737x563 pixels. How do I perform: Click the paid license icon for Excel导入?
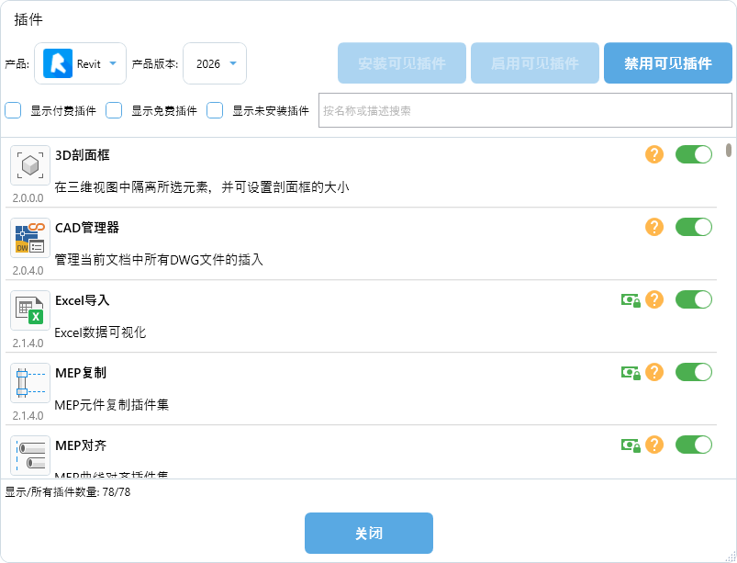pos(631,299)
